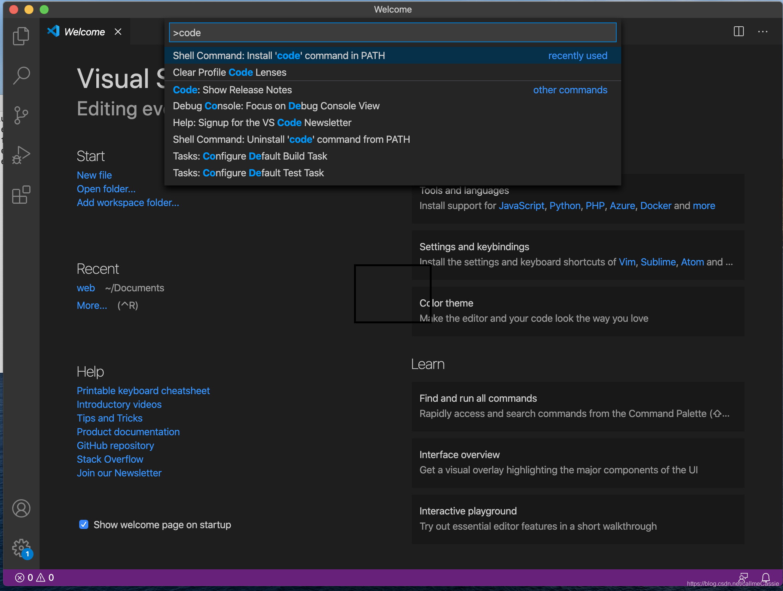Click the New file link
Image resolution: width=783 pixels, height=591 pixels.
(x=94, y=175)
